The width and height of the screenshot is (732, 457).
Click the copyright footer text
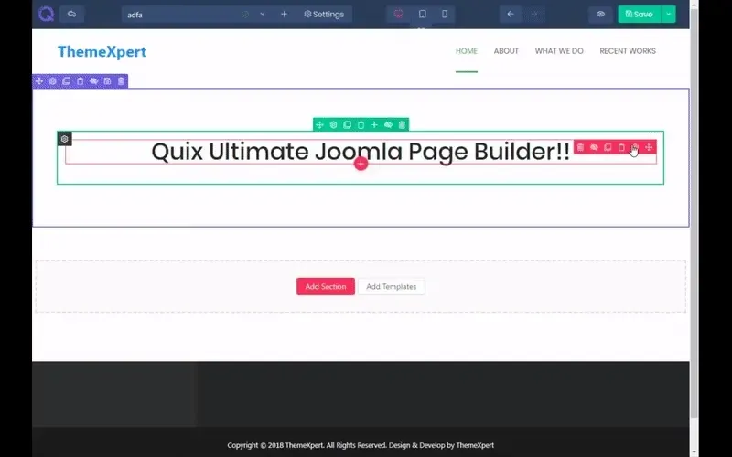(x=361, y=445)
